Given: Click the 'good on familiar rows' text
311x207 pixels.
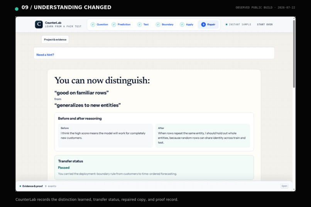Looking at the screenshot, I should pyautogui.click(x=81, y=93).
